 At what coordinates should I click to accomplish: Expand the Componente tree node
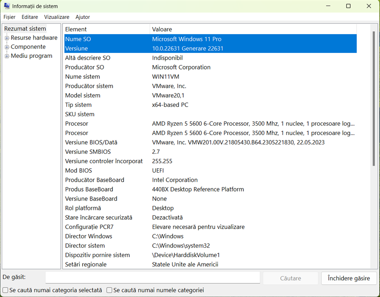[x=7, y=47]
